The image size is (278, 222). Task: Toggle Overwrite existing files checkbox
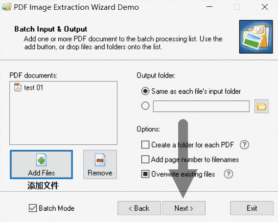click(145, 174)
